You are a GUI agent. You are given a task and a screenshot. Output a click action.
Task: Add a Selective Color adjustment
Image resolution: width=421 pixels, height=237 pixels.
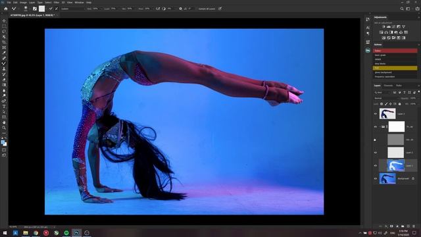(399, 38)
